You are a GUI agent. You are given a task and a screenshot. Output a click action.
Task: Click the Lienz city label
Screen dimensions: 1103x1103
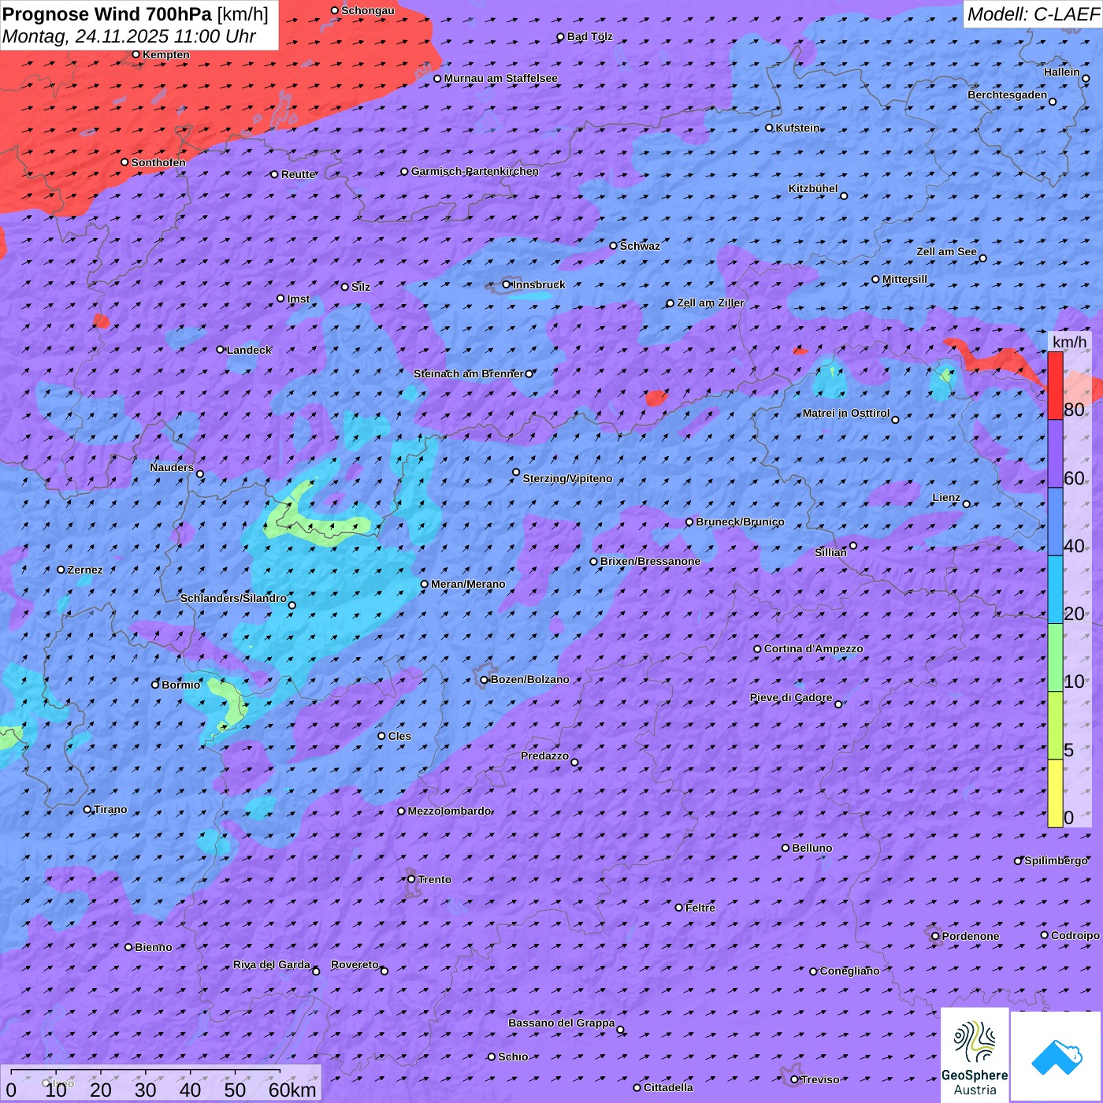946,497
